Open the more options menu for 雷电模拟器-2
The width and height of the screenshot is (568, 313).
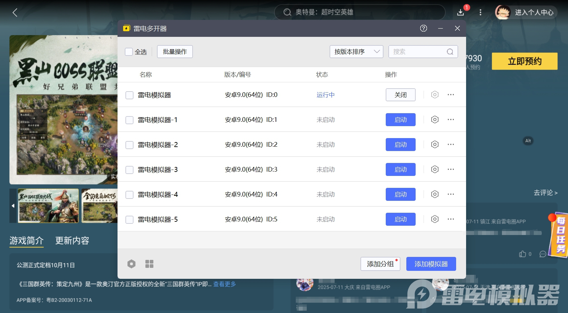pyautogui.click(x=451, y=144)
